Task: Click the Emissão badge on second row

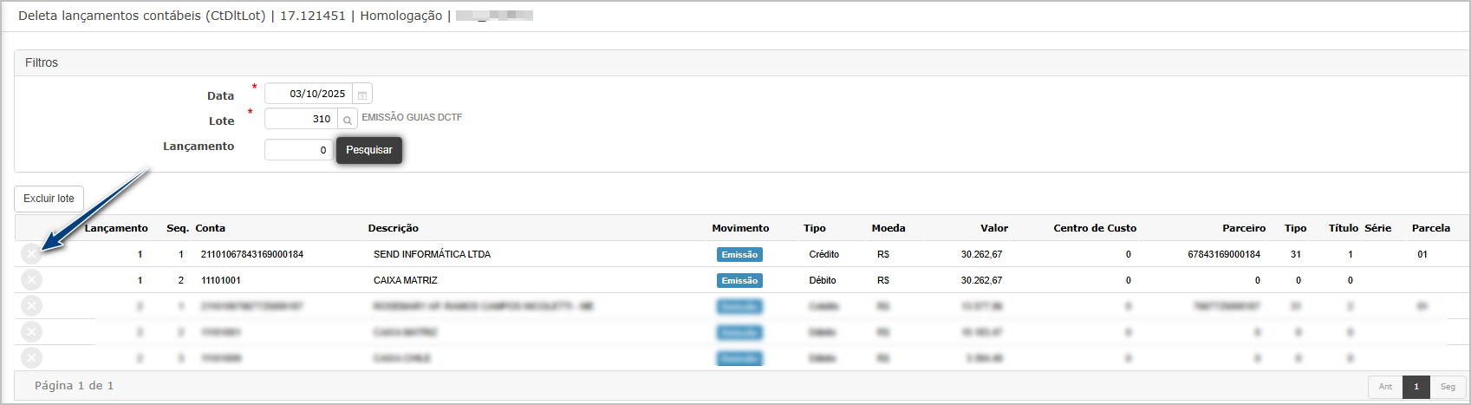Action: click(x=739, y=281)
